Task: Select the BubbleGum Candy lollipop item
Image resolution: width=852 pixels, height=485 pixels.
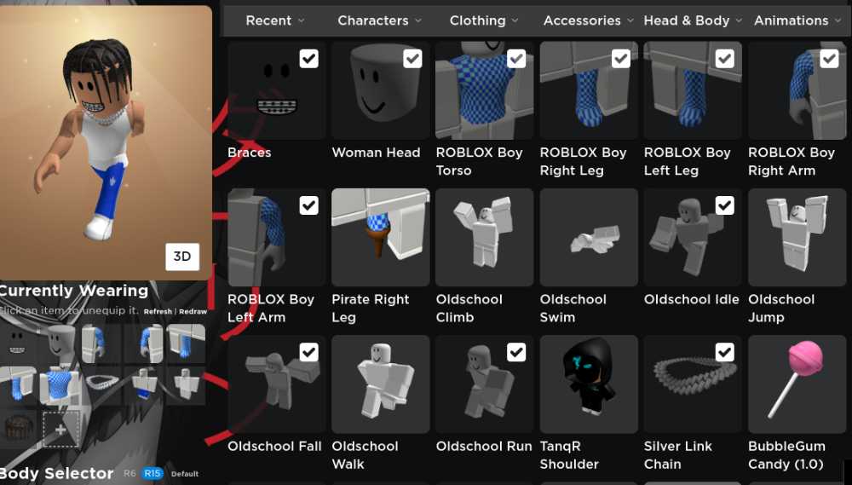Action: coord(797,384)
